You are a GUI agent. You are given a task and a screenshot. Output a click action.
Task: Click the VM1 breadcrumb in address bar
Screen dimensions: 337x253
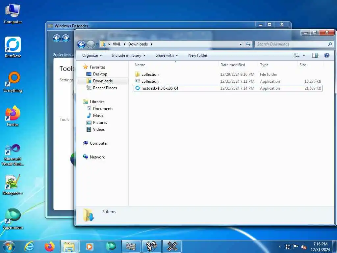coord(117,44)
